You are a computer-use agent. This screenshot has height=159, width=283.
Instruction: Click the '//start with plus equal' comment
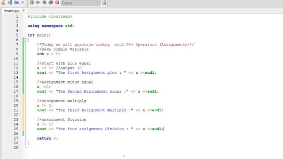[64, 63]
